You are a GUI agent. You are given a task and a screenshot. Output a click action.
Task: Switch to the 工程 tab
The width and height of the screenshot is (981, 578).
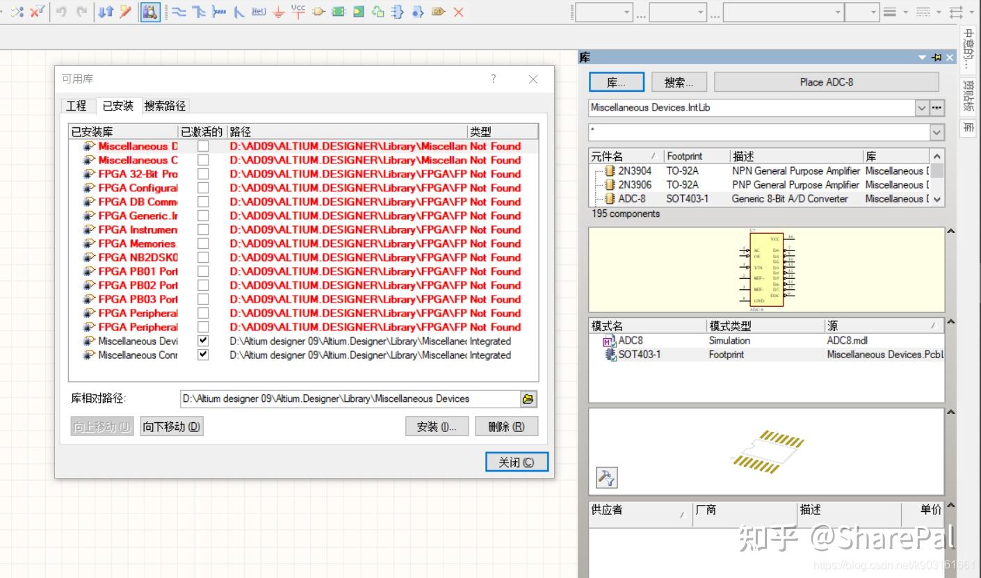76,106
